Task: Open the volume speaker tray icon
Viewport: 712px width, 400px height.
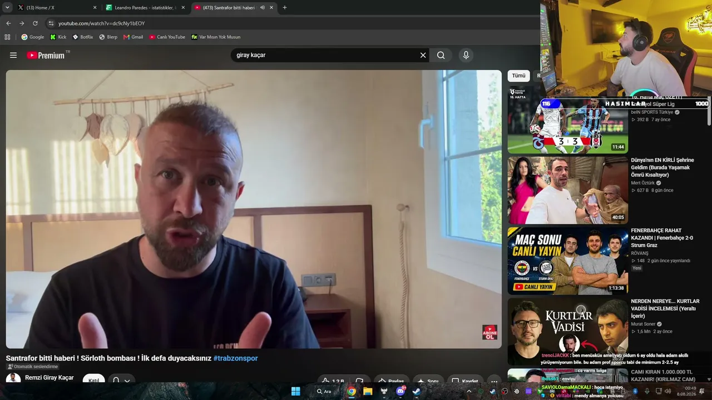Action: [x=669, y=391]
